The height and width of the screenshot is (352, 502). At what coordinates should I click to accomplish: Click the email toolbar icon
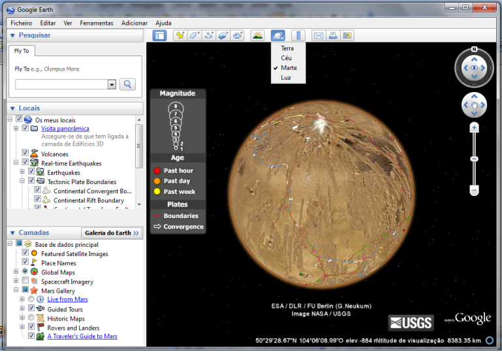click(319, 35)
